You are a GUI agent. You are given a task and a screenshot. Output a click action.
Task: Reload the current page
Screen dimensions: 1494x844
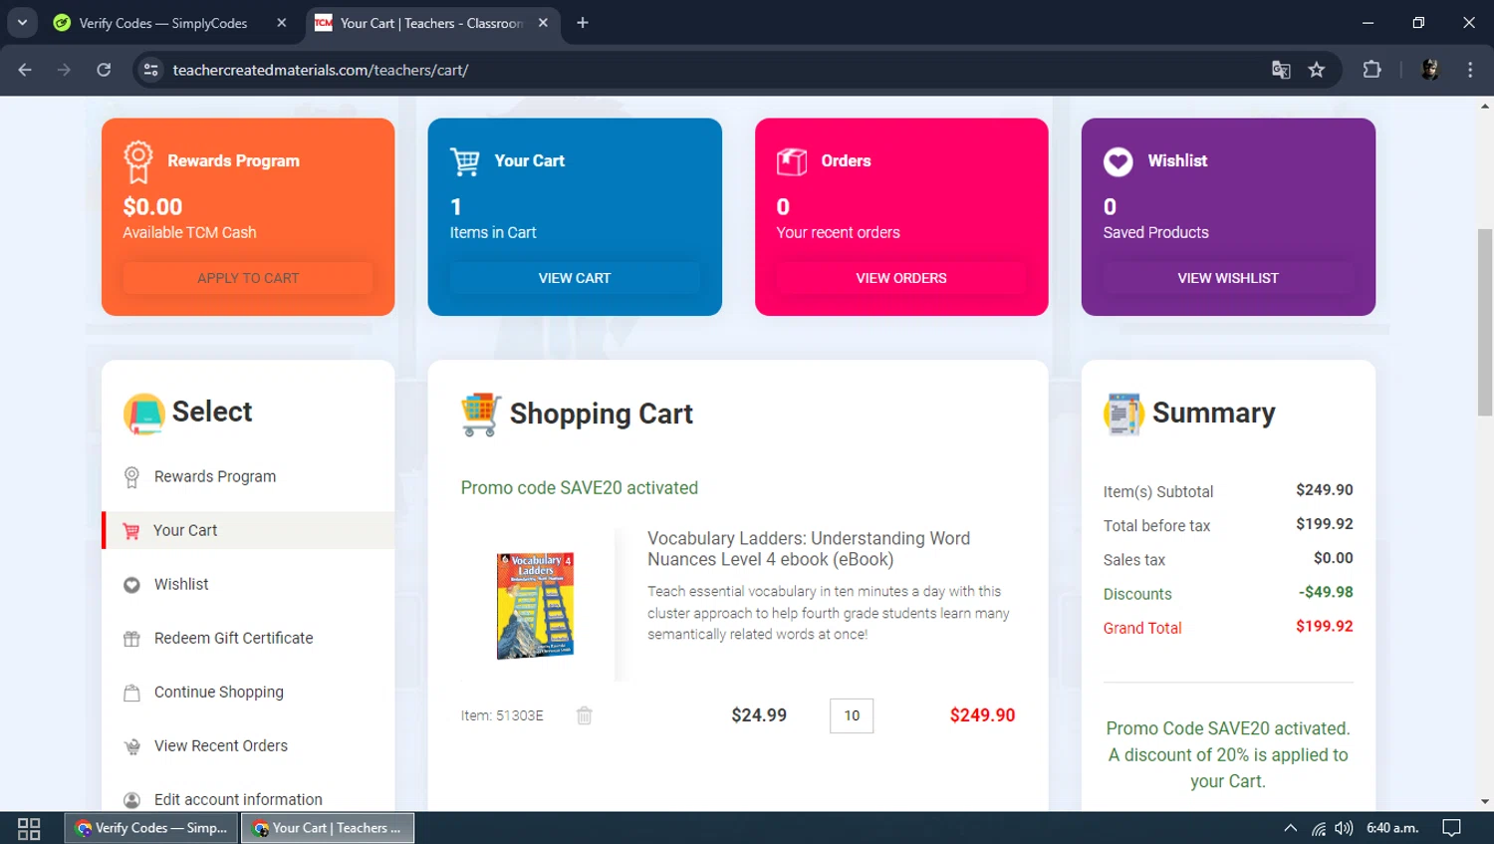(x=104, y=70)
